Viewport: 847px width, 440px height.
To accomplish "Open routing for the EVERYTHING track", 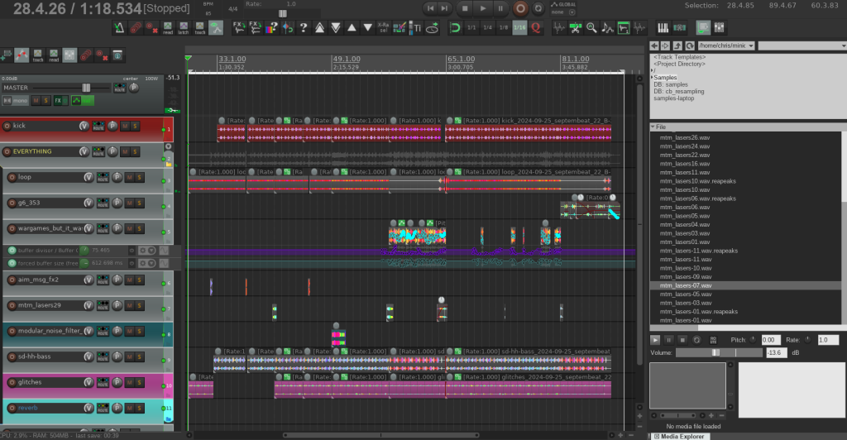I will click(98, 151).
